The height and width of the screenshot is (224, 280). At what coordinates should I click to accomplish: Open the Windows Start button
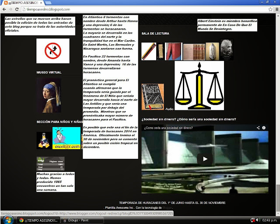point(8,220)
